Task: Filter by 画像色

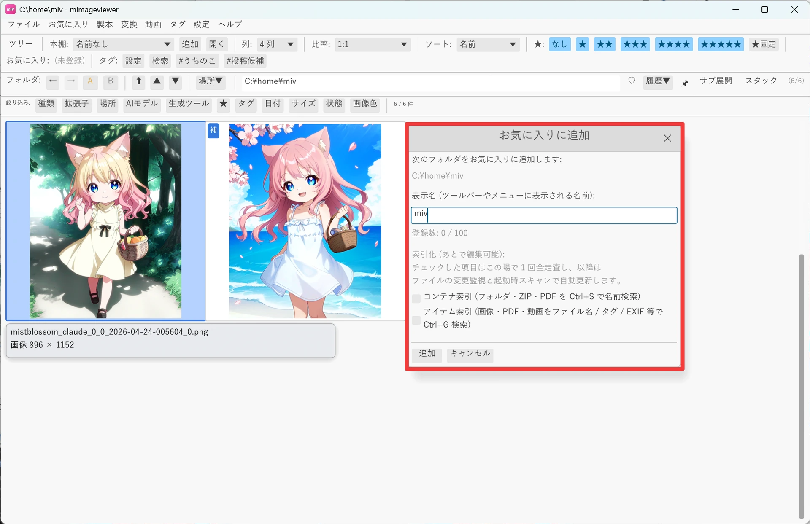Action: tap(365, 104)
